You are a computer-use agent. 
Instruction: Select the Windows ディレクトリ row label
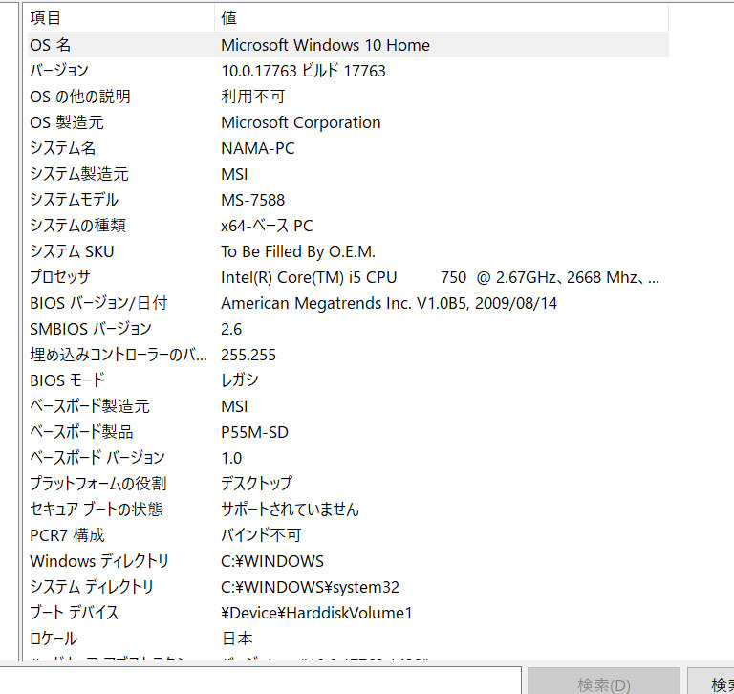(98, 561)
